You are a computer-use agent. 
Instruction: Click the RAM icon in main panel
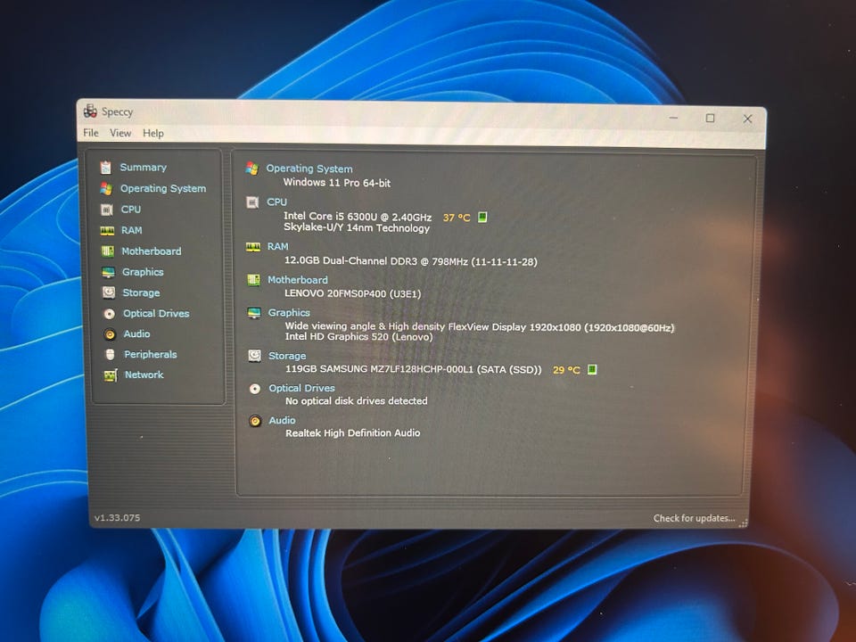(x=252, y=247)
